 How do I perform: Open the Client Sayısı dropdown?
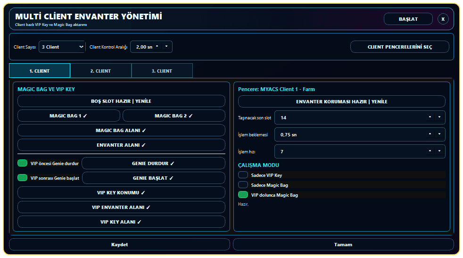(x=62, y=47)
